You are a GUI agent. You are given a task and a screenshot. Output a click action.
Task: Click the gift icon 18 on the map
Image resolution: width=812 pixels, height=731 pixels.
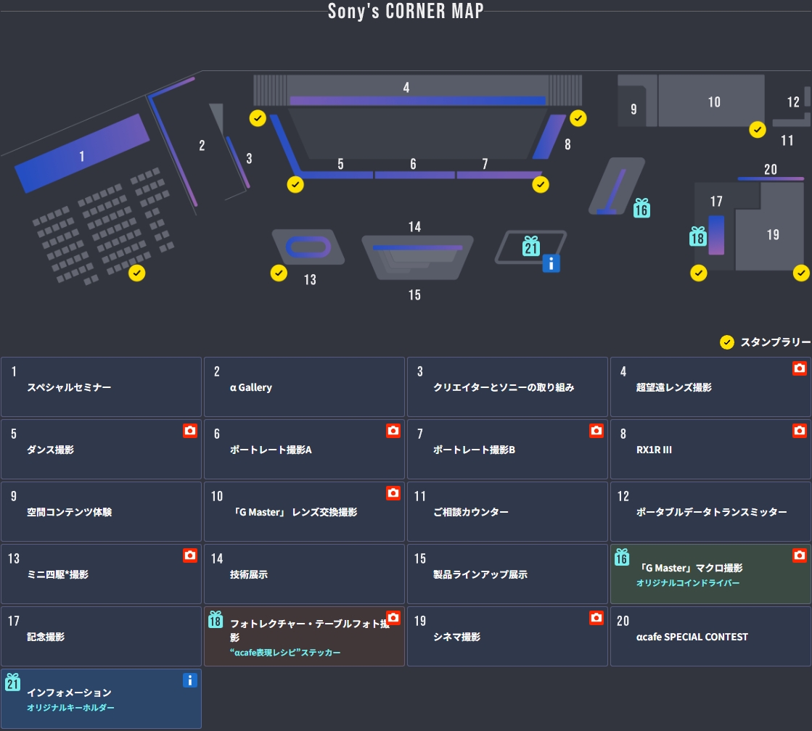point(698,236)
